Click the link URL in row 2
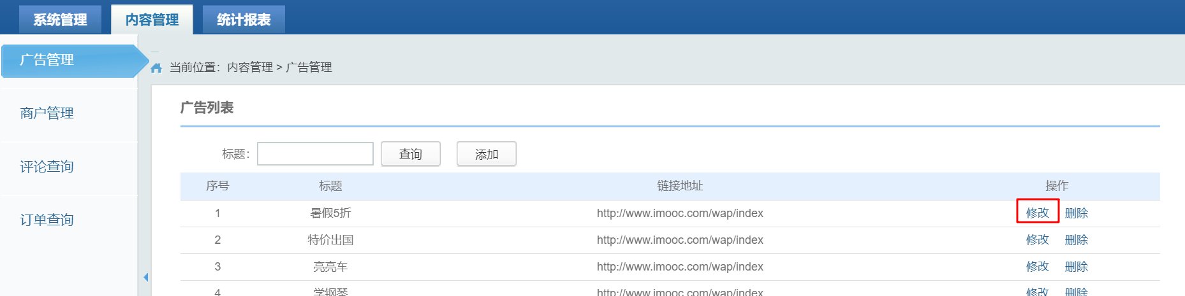1185x296 pixels. (x=680, y=240)
